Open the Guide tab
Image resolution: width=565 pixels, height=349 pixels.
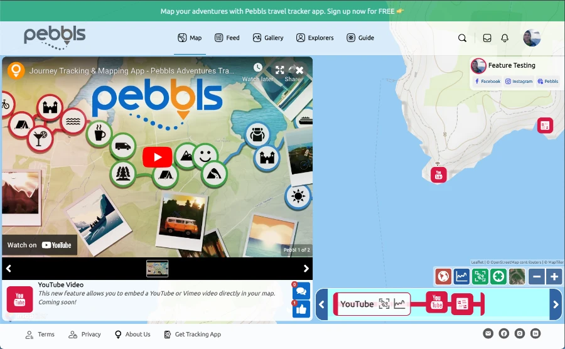pyautogui.click(x=360, y=38)
